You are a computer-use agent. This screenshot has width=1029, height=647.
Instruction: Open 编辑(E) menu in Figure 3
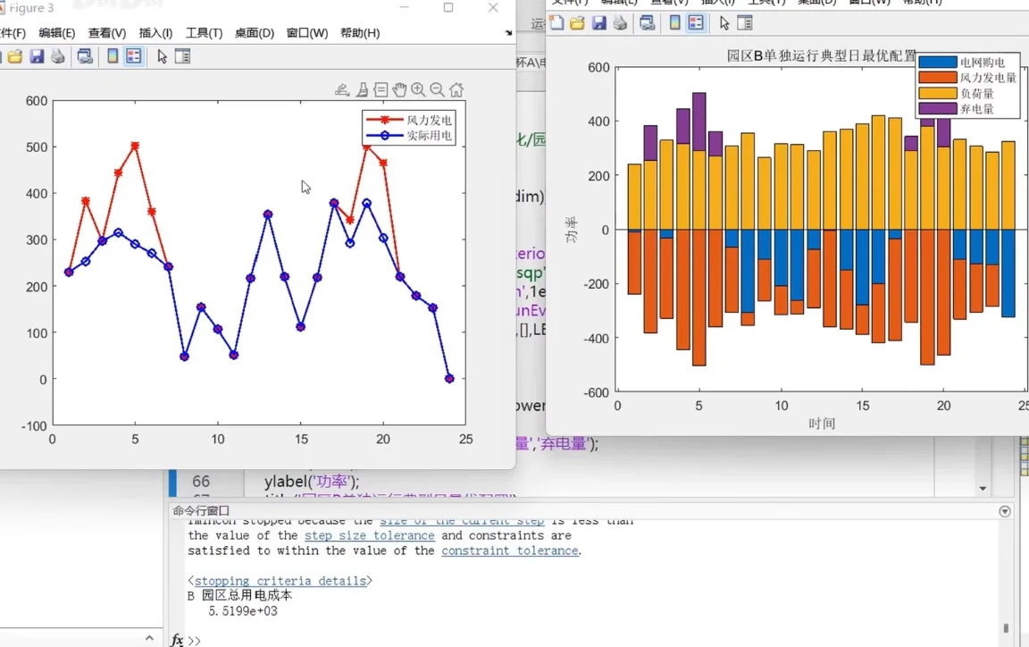click(x=56, y=33)
